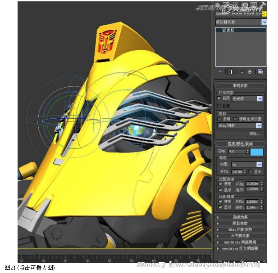Screen dimensions: 278x273
Task: Collapse 强度/颜色/衰减 rollout
Action: 240,144
